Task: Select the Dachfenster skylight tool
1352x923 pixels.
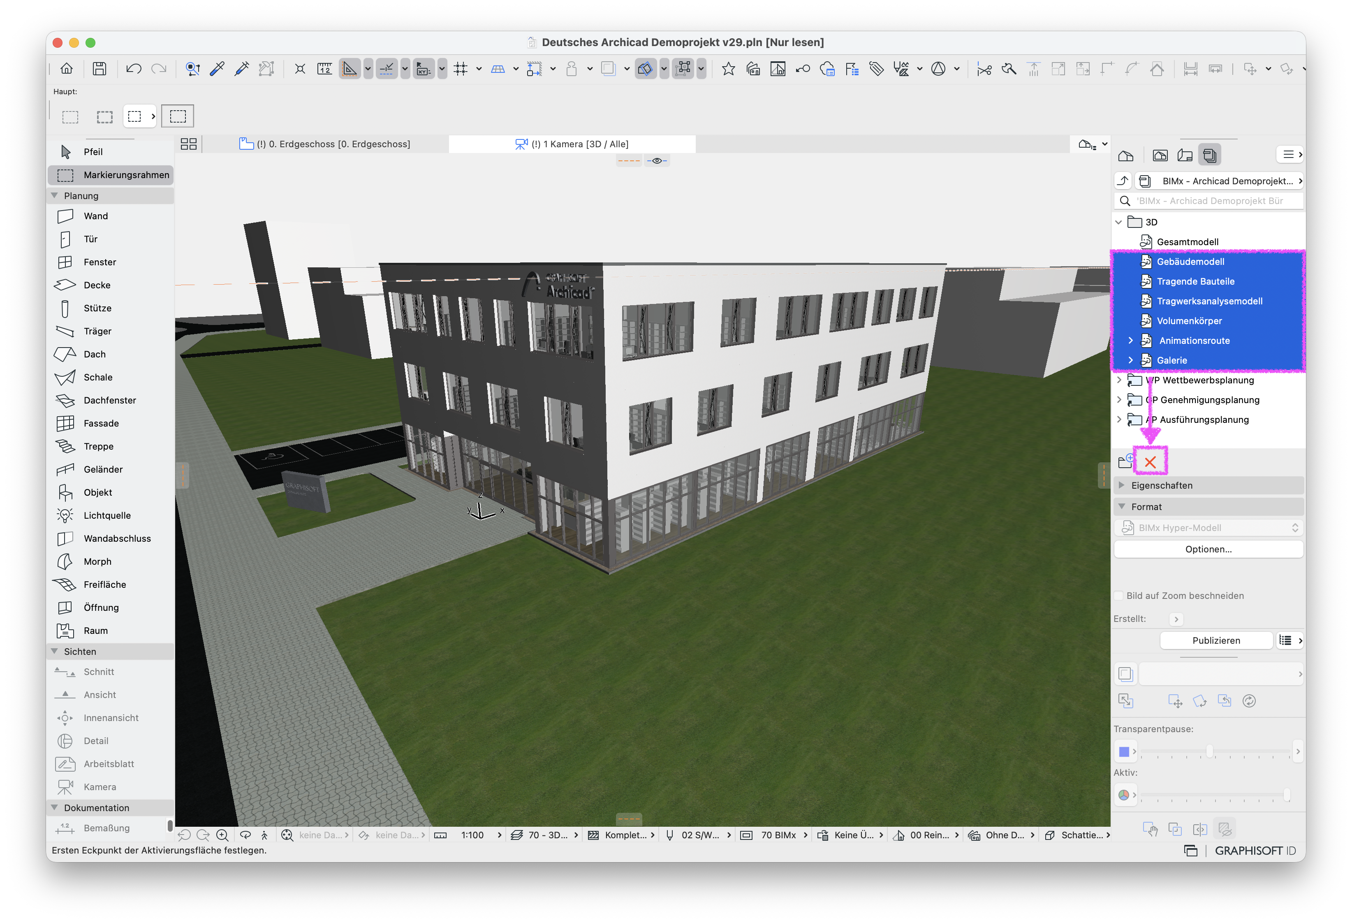Action: tap(110, 400)
